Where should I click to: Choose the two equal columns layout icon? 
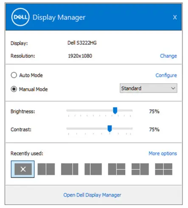46,169
